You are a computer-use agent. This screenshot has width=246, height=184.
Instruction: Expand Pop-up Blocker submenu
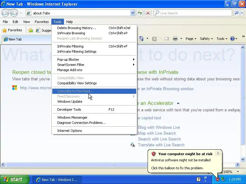click(94, 59)
